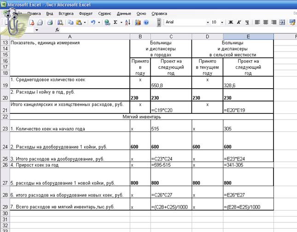Toggle Align Right
This screenshot has height=232, width=297.
(x=274, y=23)
